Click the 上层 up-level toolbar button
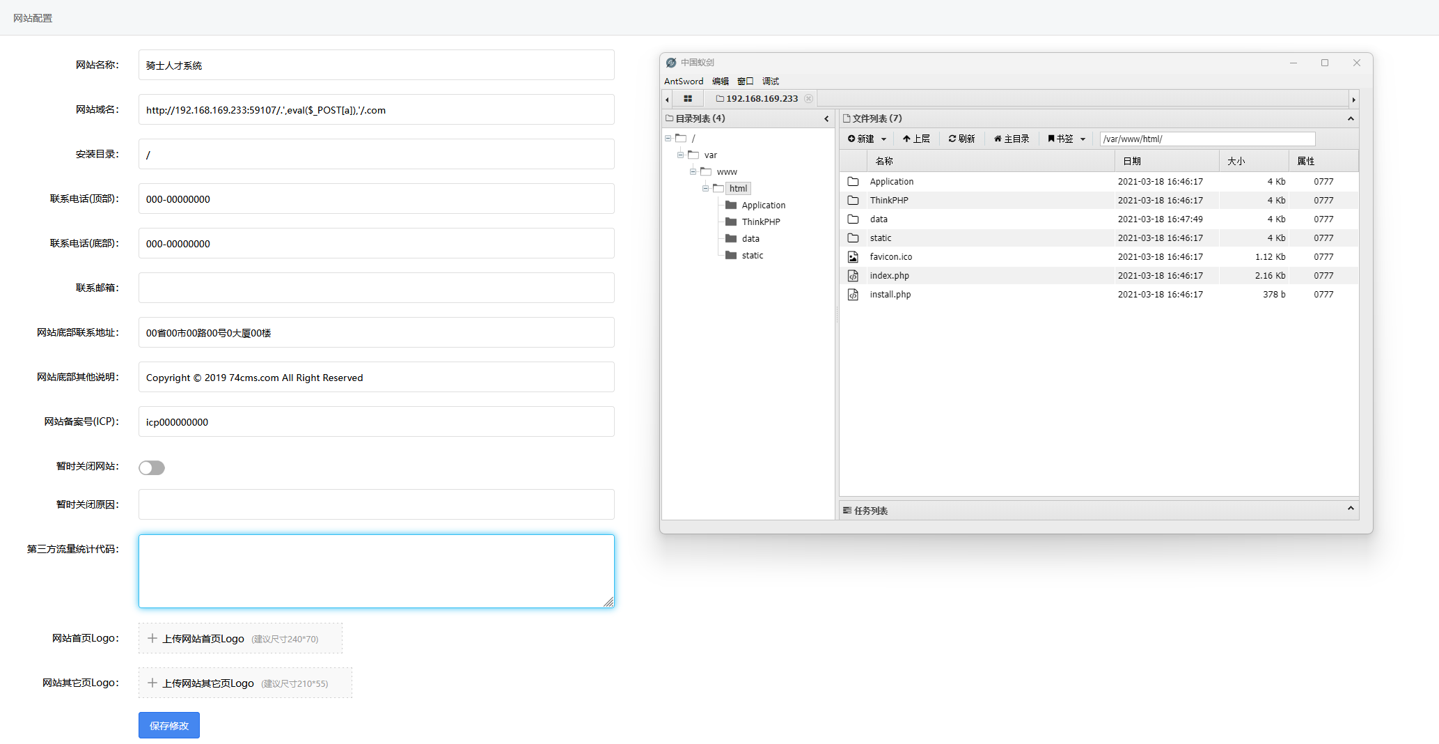Viewport: 1439px width, 744px height. (x=916, y=139)
